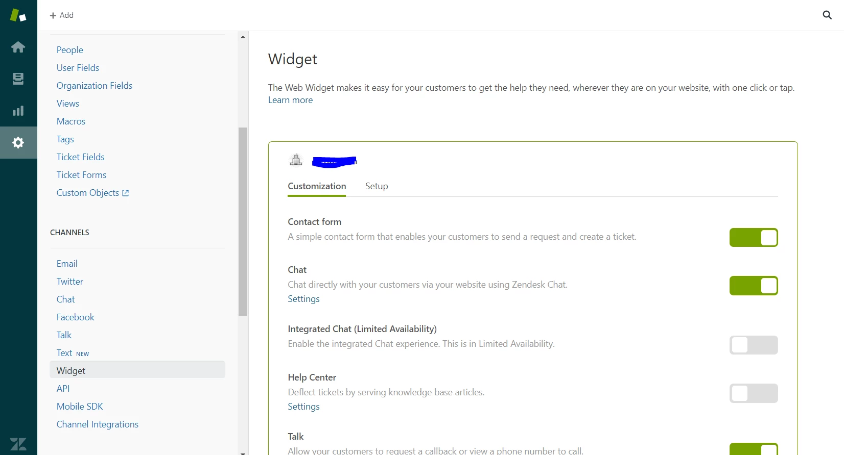Turn off the Chat toggle
844x455 pixels.
[x=754, y=286]
